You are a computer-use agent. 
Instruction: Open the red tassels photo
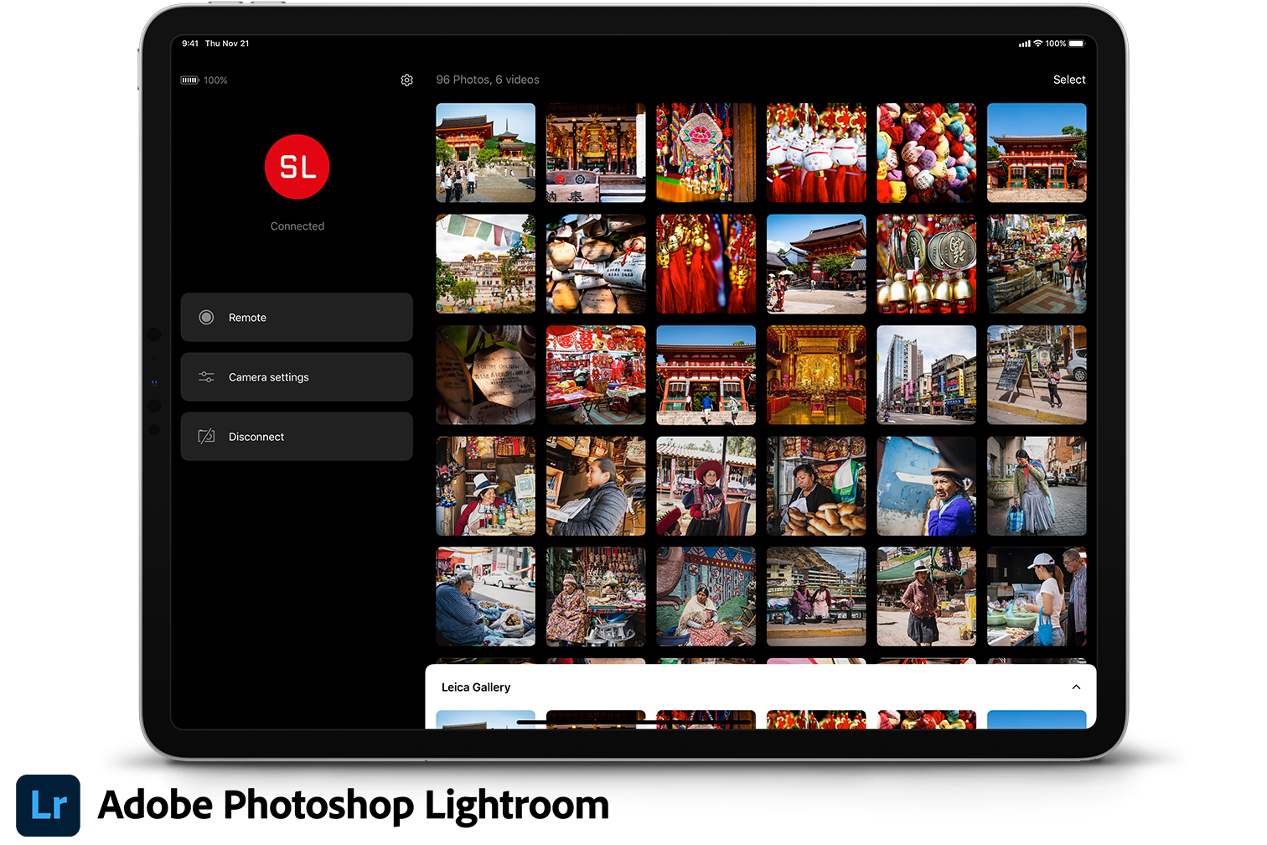click(706, 264)
